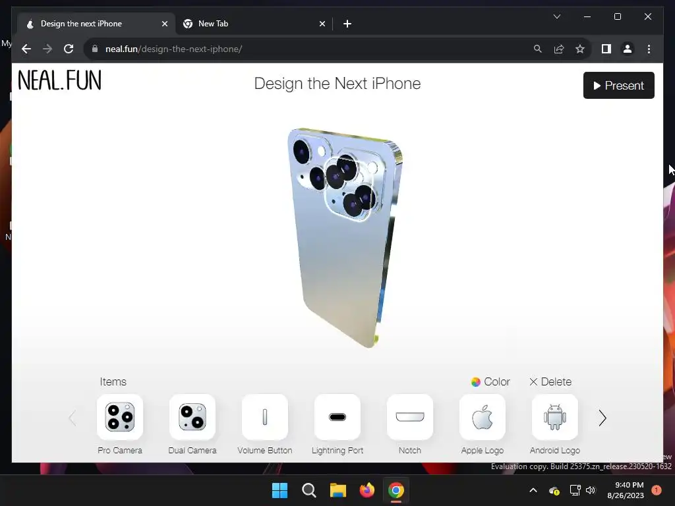Open the Chrome three-dot menu
The width and height of the screenshot is (675, 506).
click(649, 49)
